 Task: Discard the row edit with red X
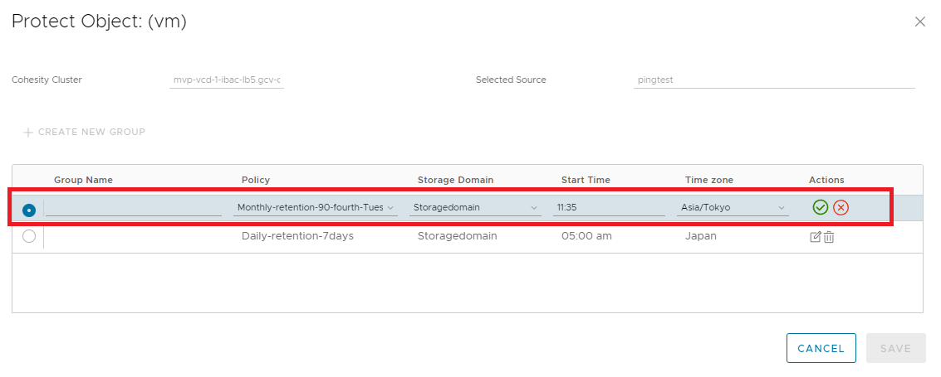click(841, 207)
